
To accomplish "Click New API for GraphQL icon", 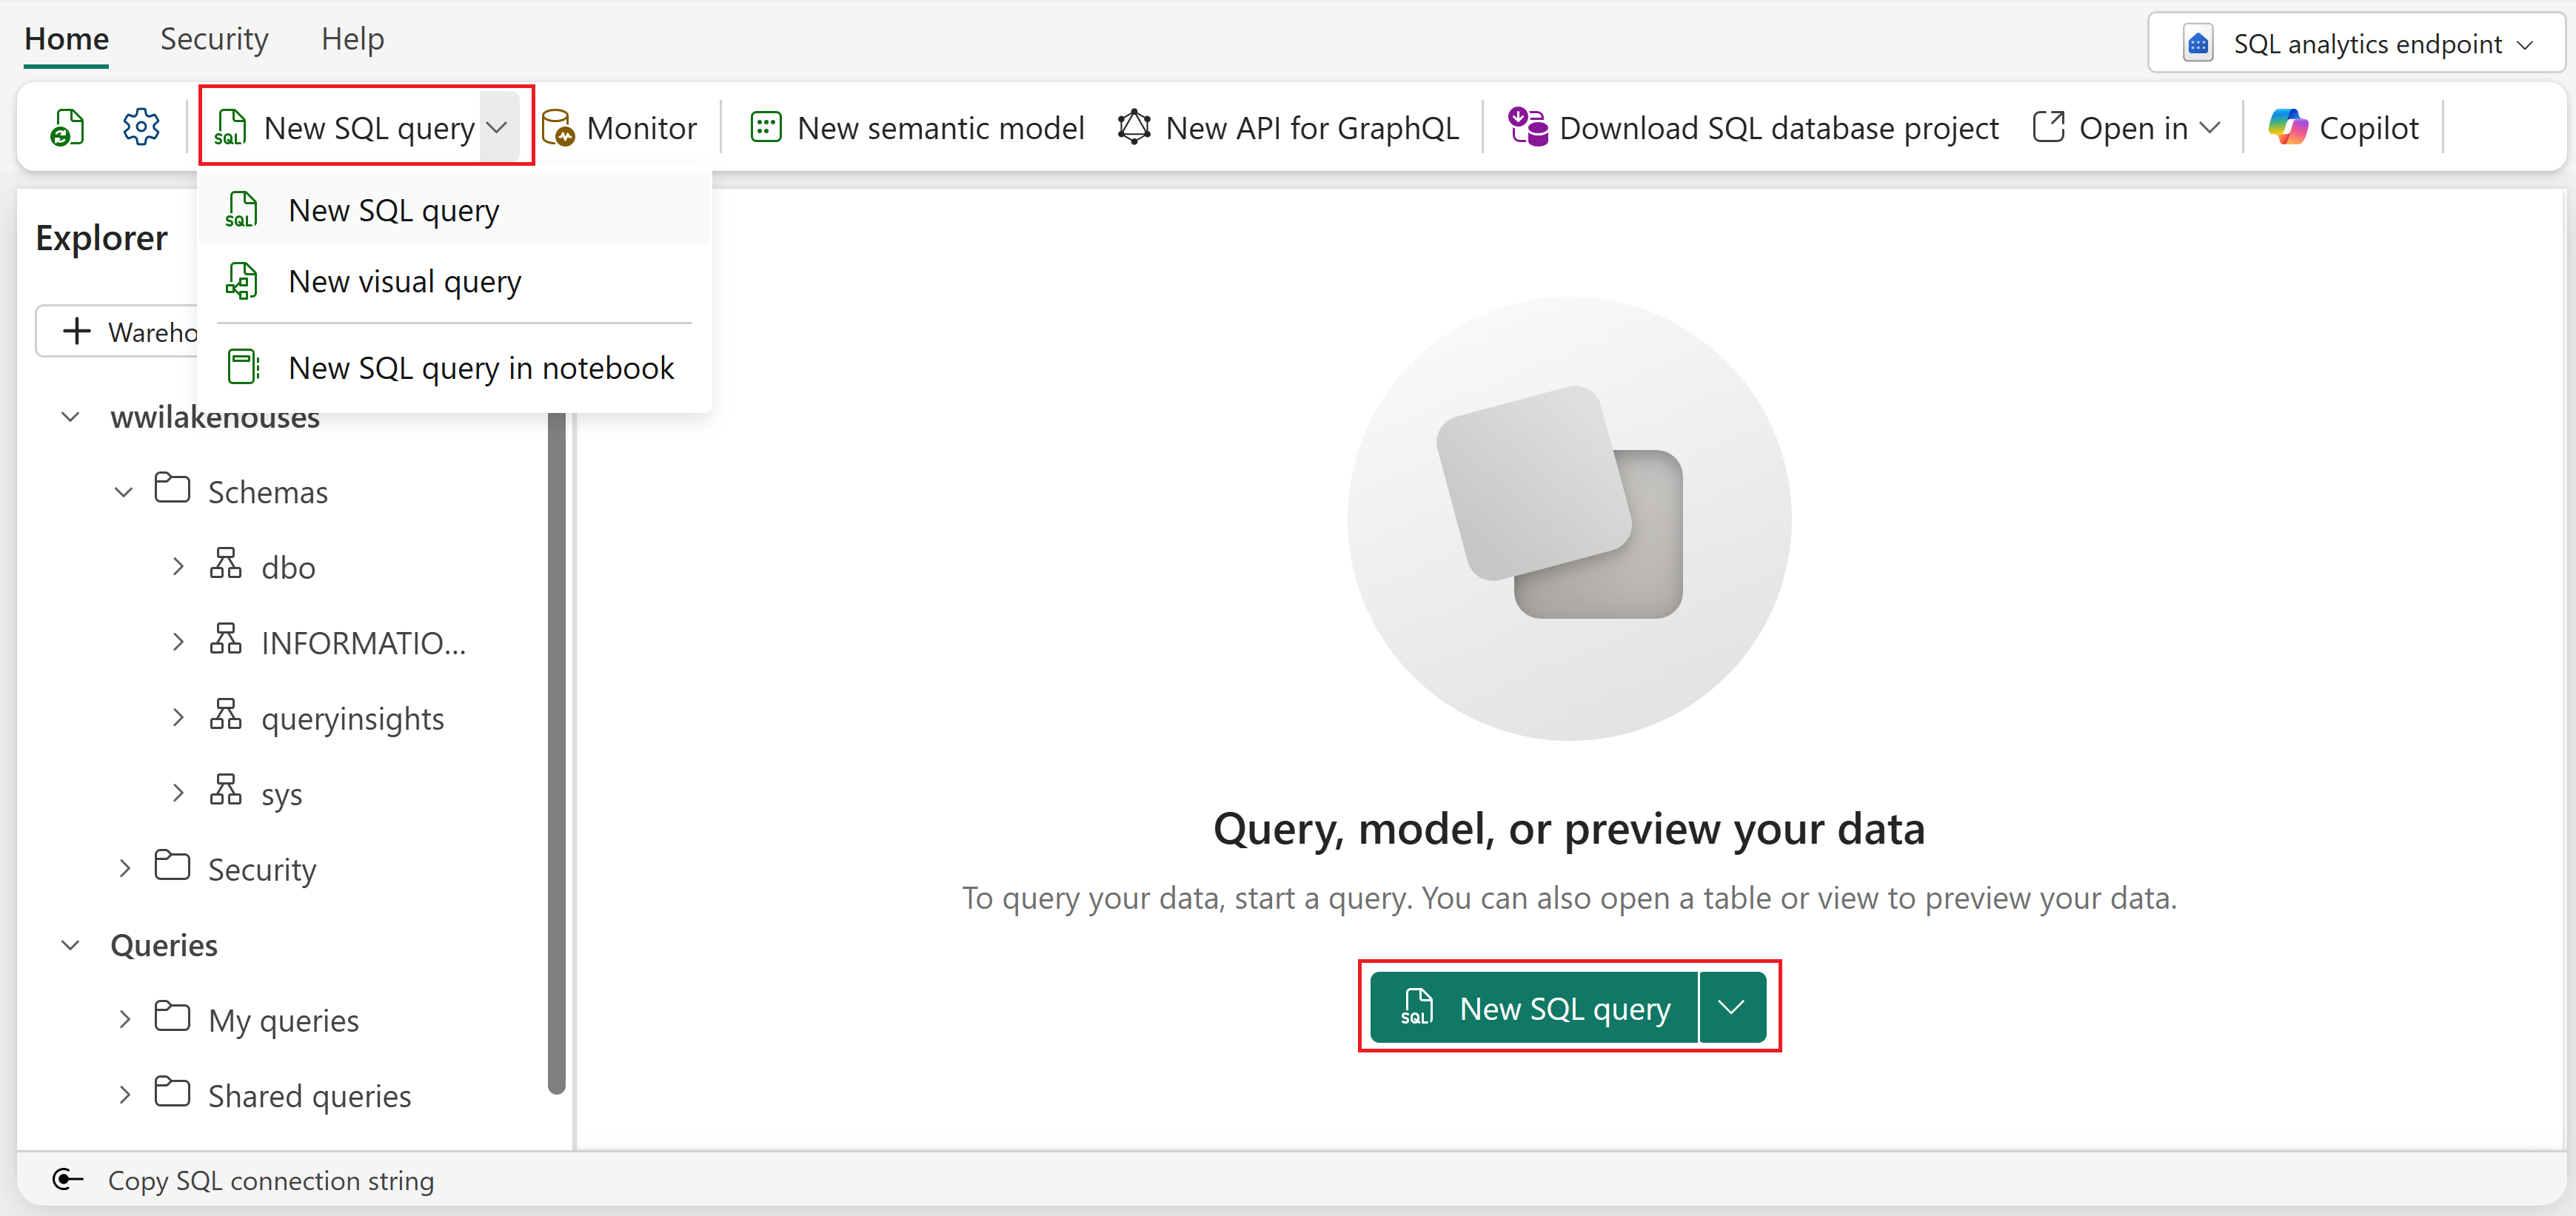I will (x=1134, y=128).
